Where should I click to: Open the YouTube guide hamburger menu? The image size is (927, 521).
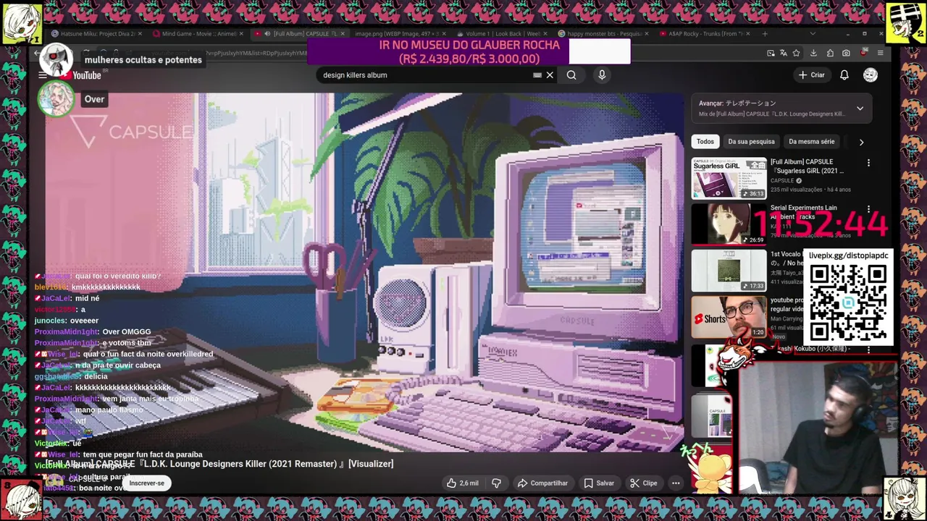click(x=43, y=75)
